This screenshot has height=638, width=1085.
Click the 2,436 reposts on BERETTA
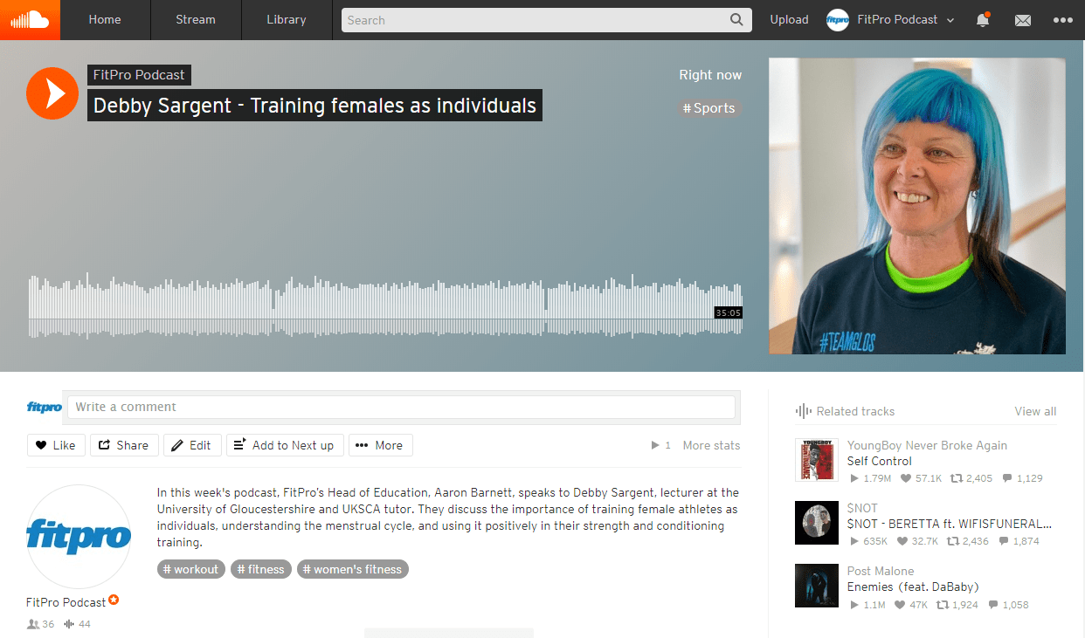969,541
